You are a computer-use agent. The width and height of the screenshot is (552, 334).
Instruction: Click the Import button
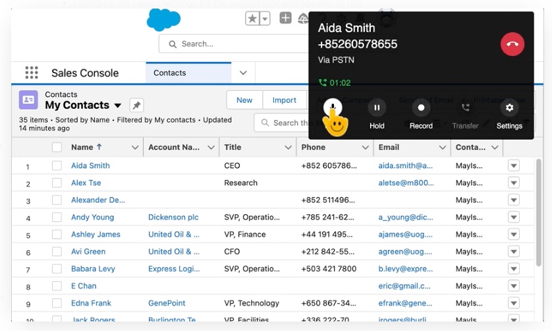tap(284, 100)
